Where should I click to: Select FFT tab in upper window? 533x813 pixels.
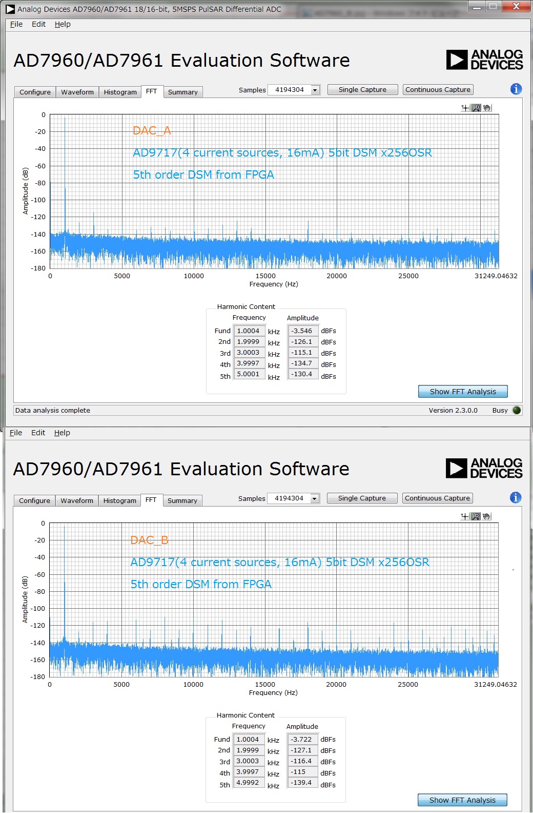click(152, 91)
